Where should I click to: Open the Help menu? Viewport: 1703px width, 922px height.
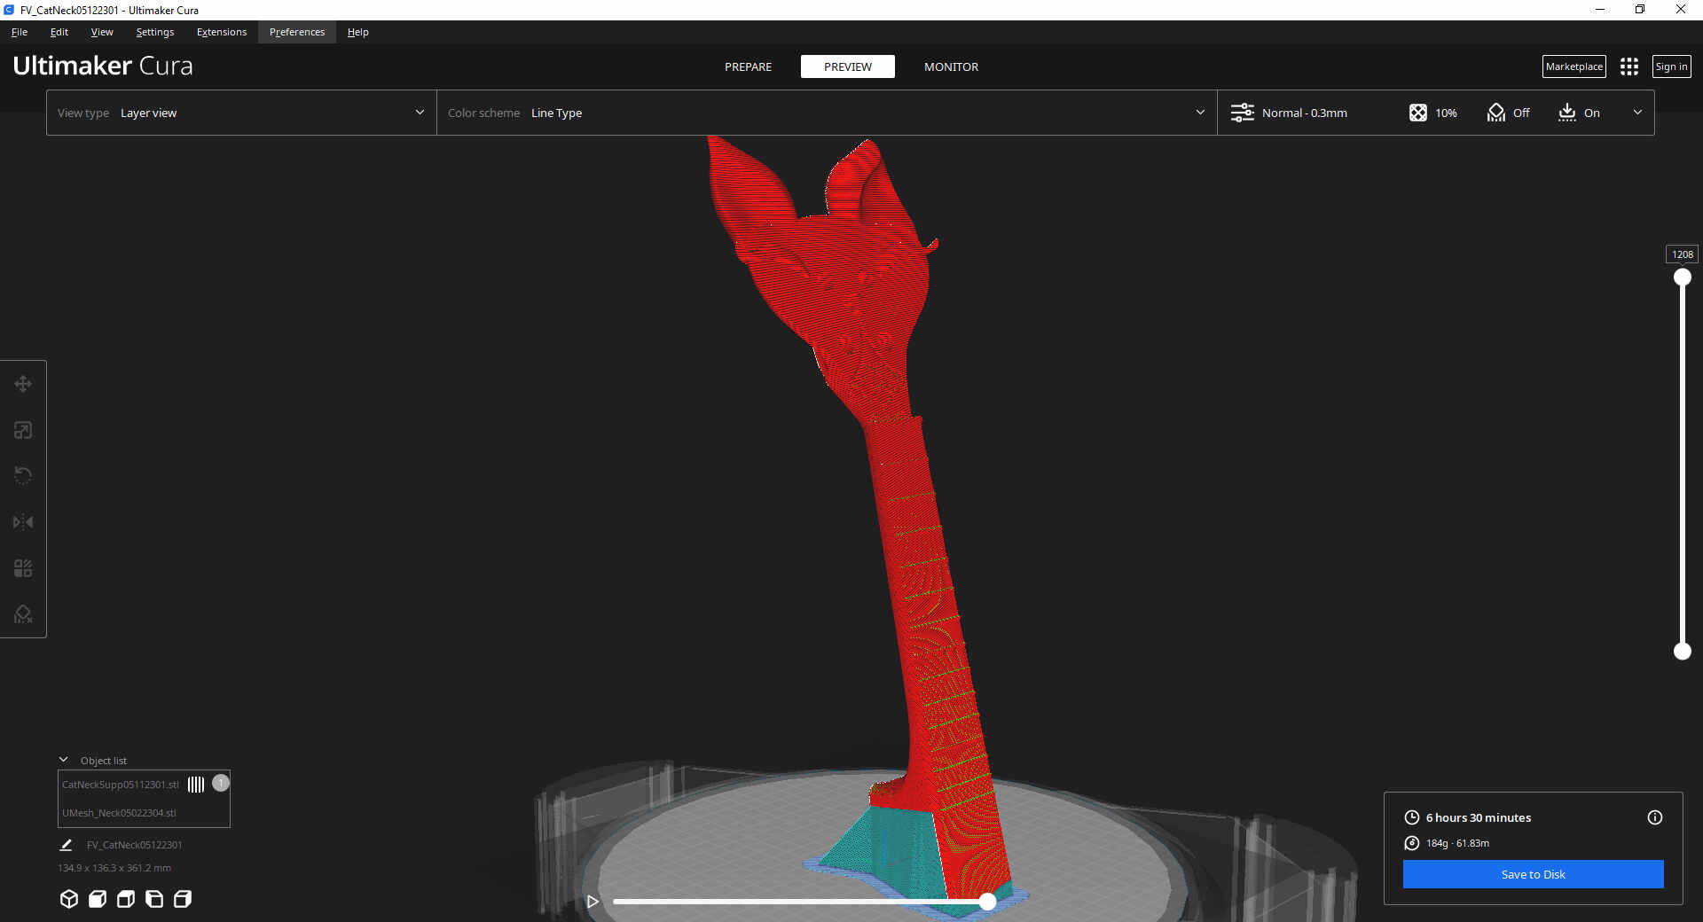[358, 32]
